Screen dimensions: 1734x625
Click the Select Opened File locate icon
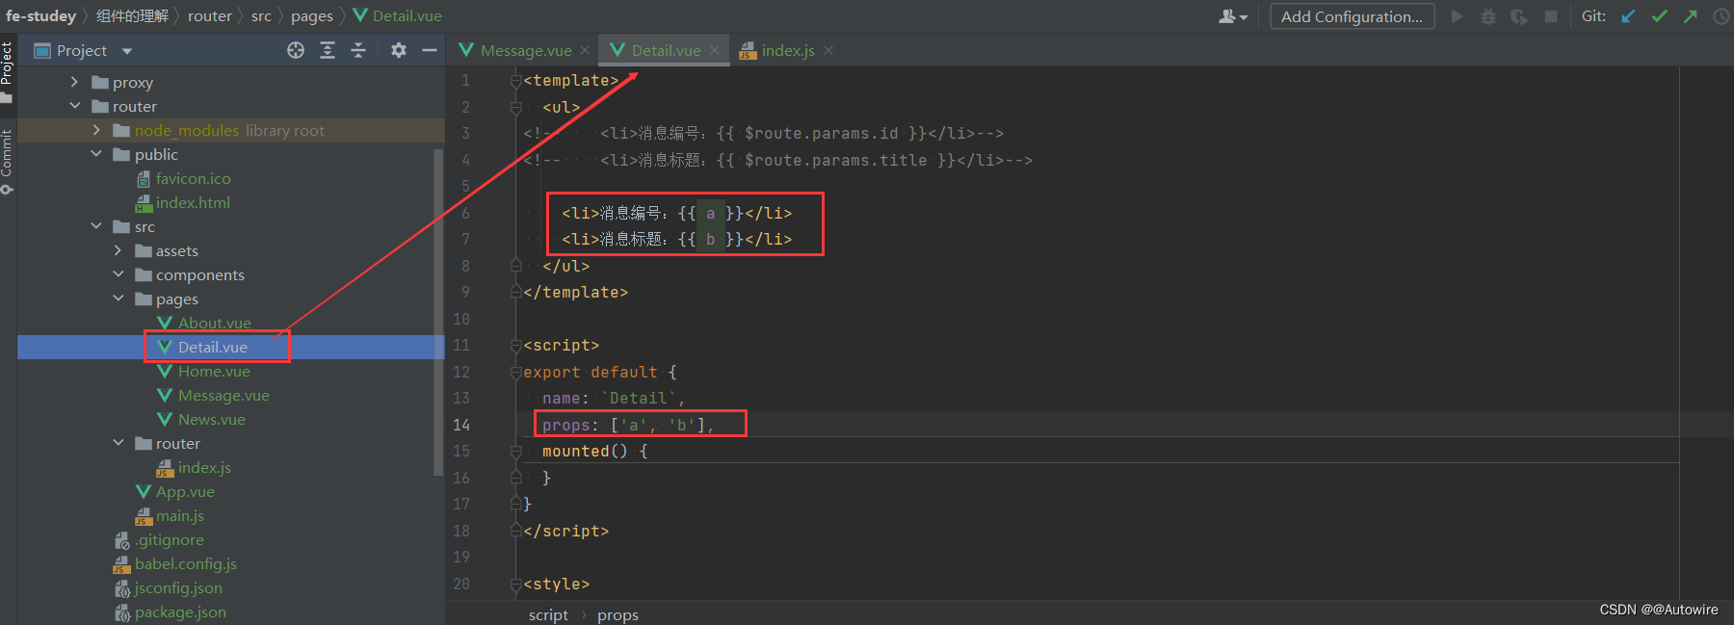coord(296,50)
